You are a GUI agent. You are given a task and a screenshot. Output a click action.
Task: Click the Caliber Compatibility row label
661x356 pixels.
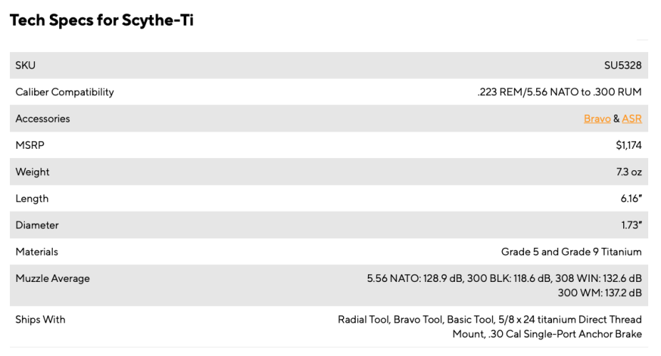(x=64, y=92)
